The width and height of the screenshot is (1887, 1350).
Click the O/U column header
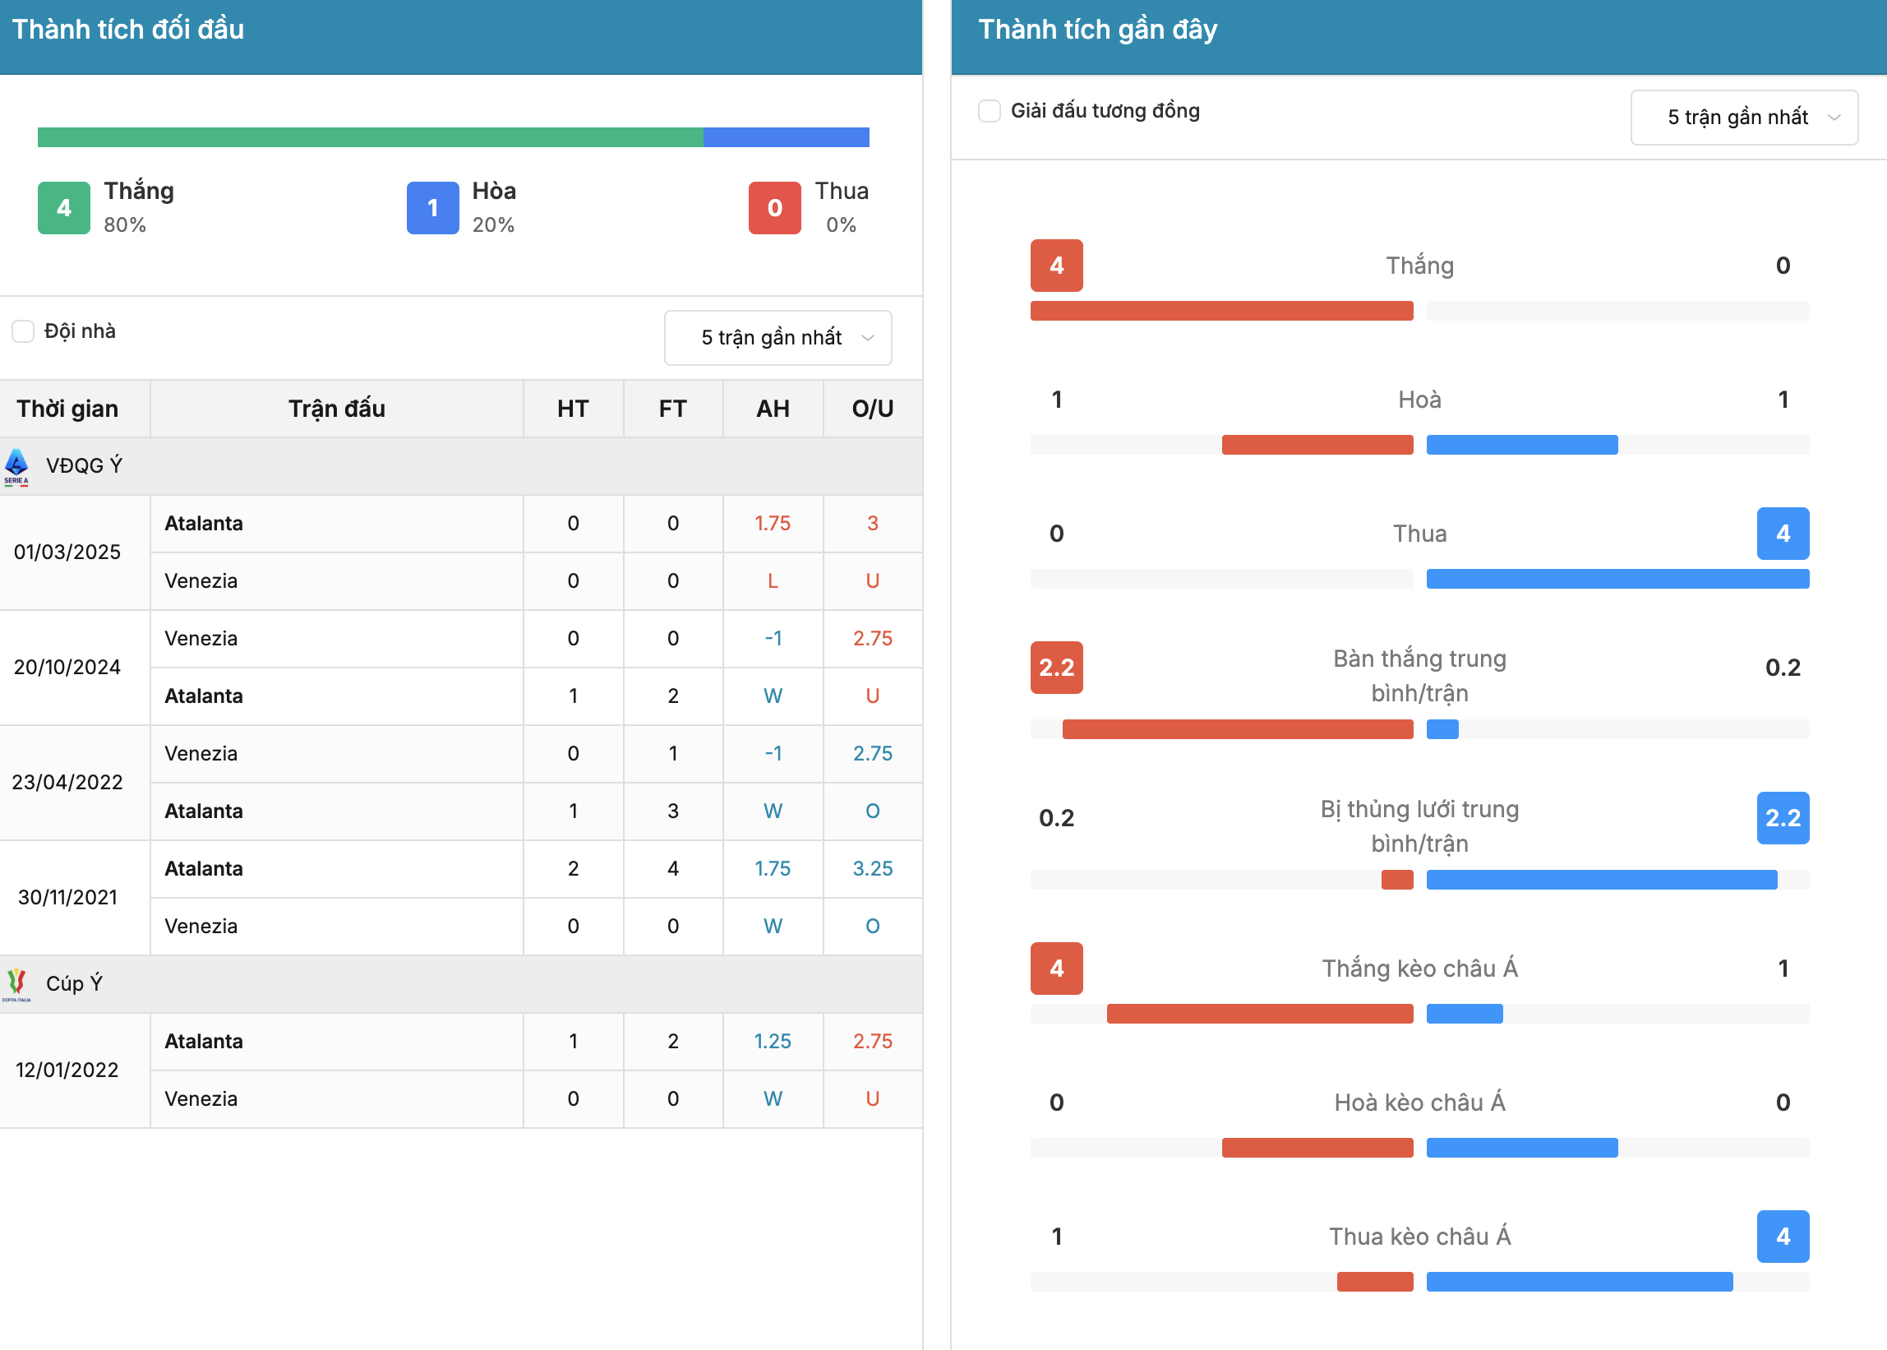(x=873, y=409)
